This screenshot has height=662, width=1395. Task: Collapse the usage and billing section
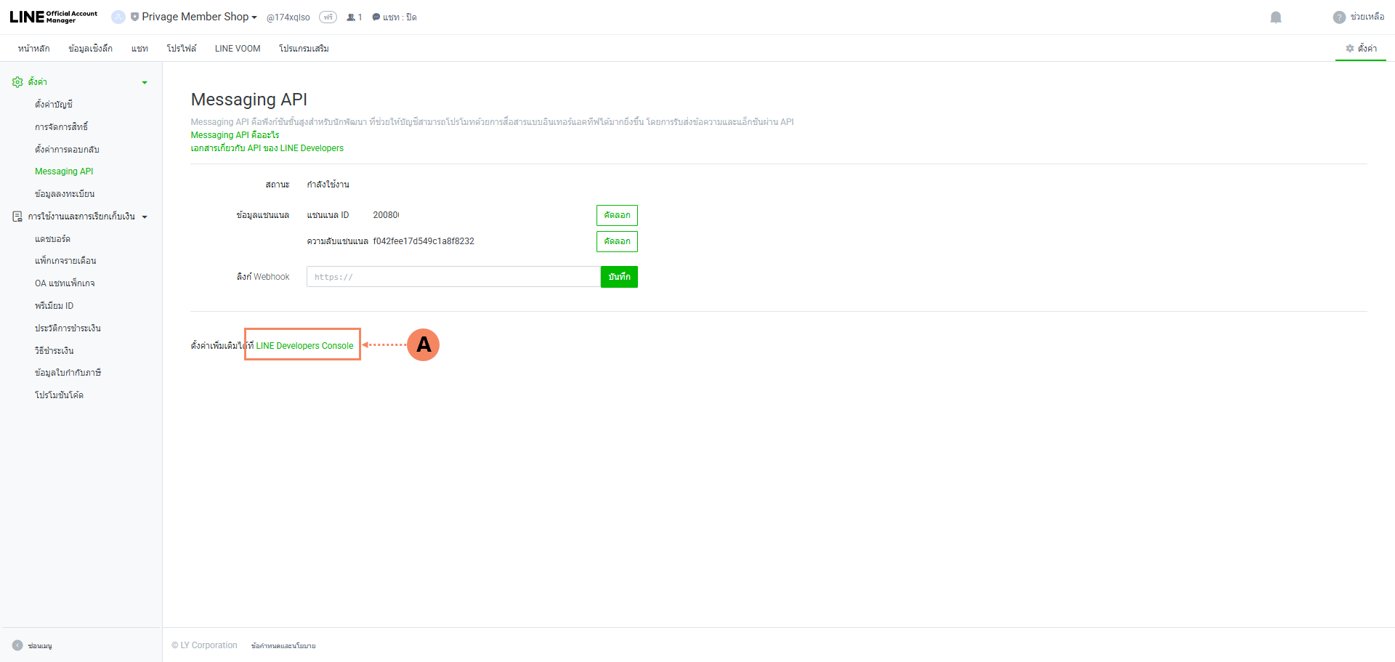click(145, 217)
